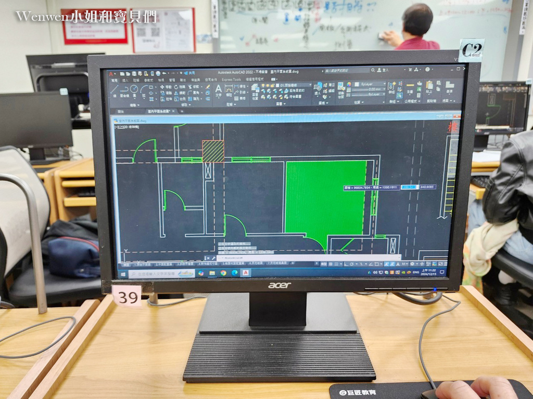Open the Start drawing tab
The image size is (533, 399).
[120, 111]
